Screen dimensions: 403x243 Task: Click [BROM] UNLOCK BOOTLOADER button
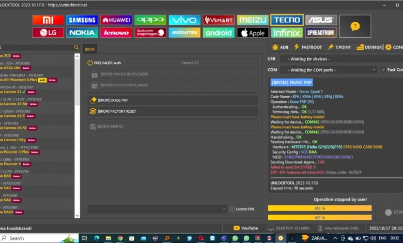[x=173, y=74]
